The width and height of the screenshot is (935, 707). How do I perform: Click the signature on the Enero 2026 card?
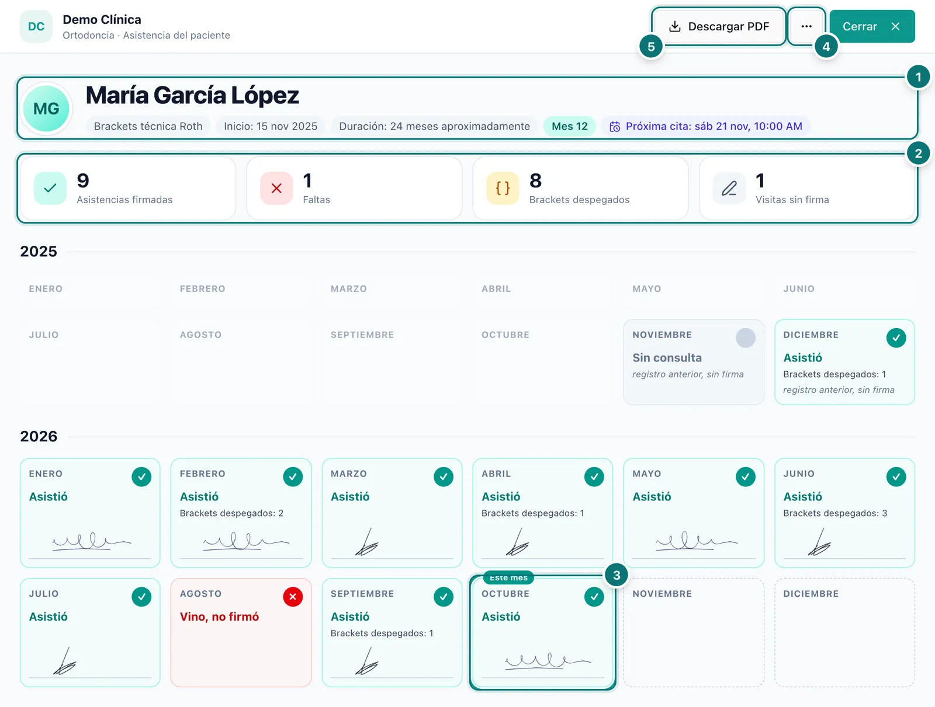click(x=91, y=541)
